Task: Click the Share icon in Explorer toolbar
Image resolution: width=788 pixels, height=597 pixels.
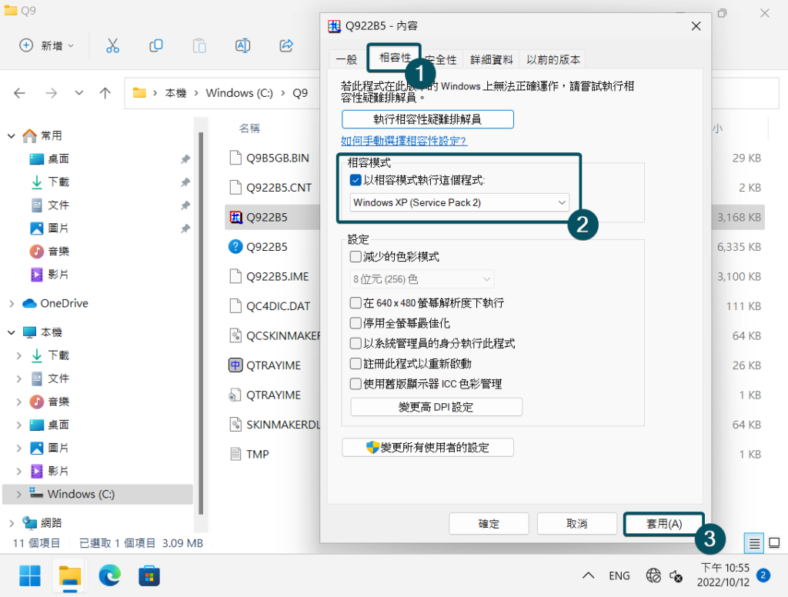Action: pyautogui.click(x=286, y=45)
